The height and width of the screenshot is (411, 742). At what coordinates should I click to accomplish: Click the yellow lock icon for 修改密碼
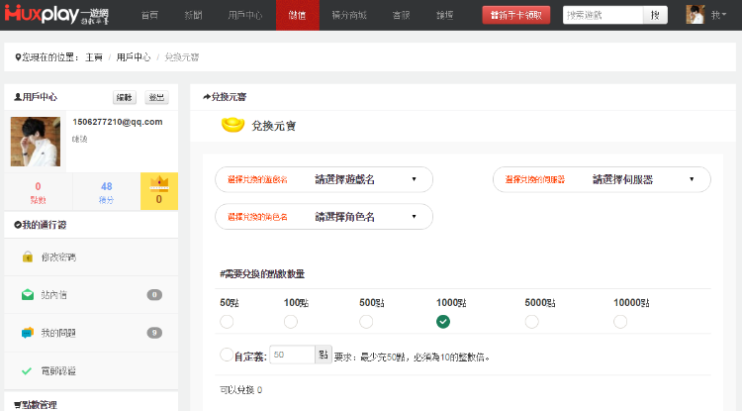click(x=28, y=257)
